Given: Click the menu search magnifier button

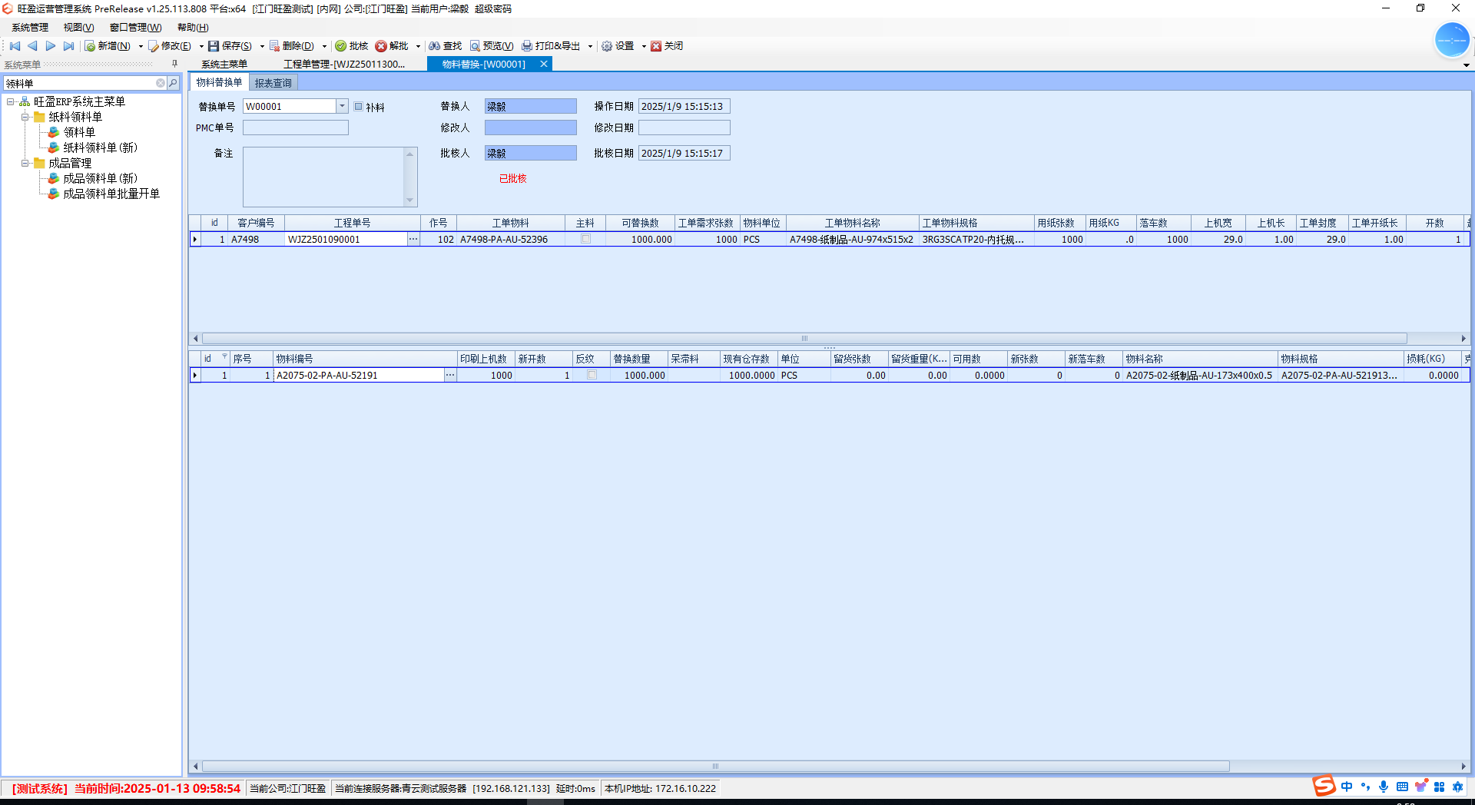Looking at the screenshot, I should (174, 83).
